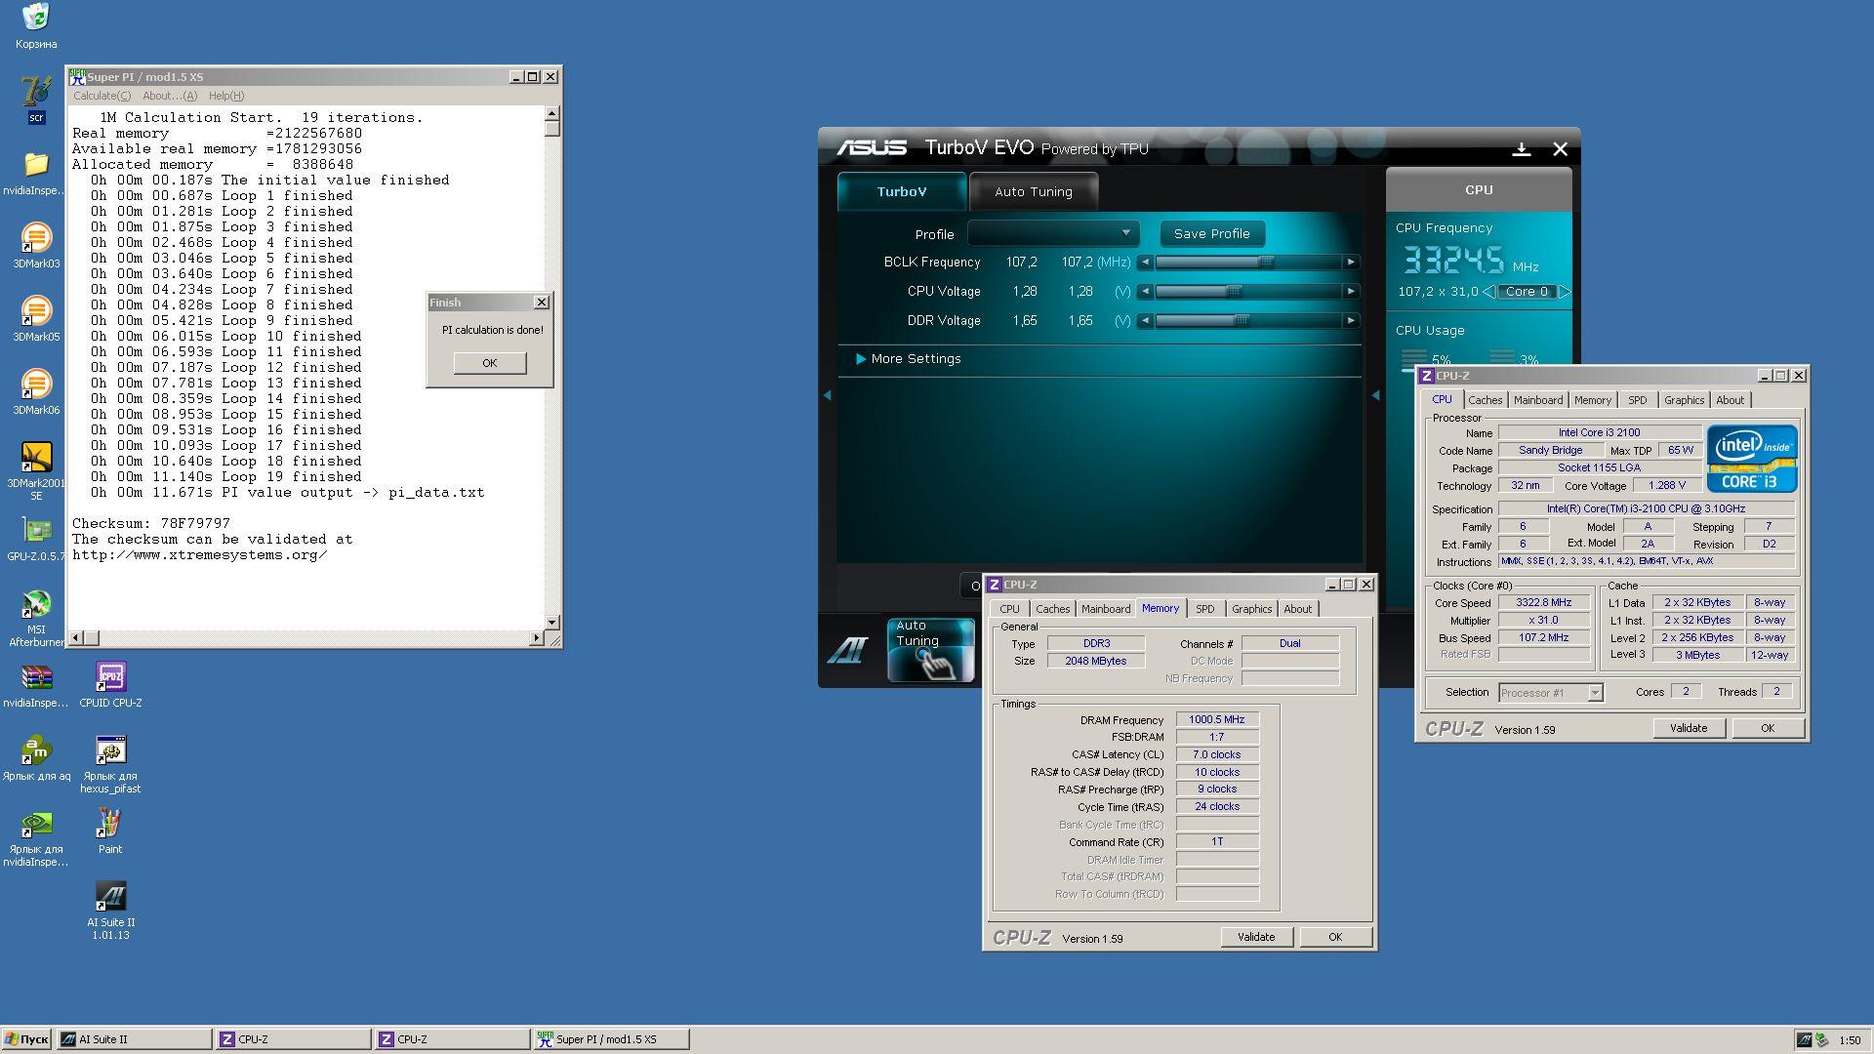Click Super PI horizontal scrollbar right arrow

point(536,638)
